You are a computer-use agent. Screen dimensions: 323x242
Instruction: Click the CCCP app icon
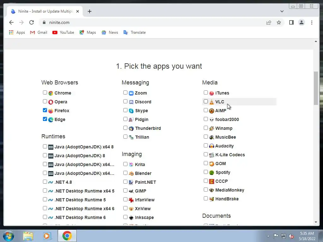(x=212, y=181)
